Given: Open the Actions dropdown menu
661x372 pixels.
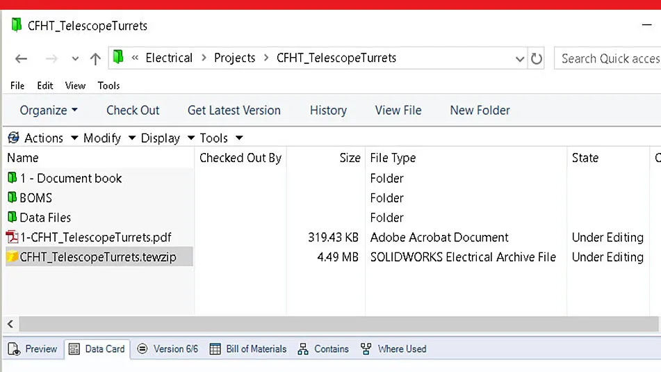Looking at the screenshot, I should point(51,138).
